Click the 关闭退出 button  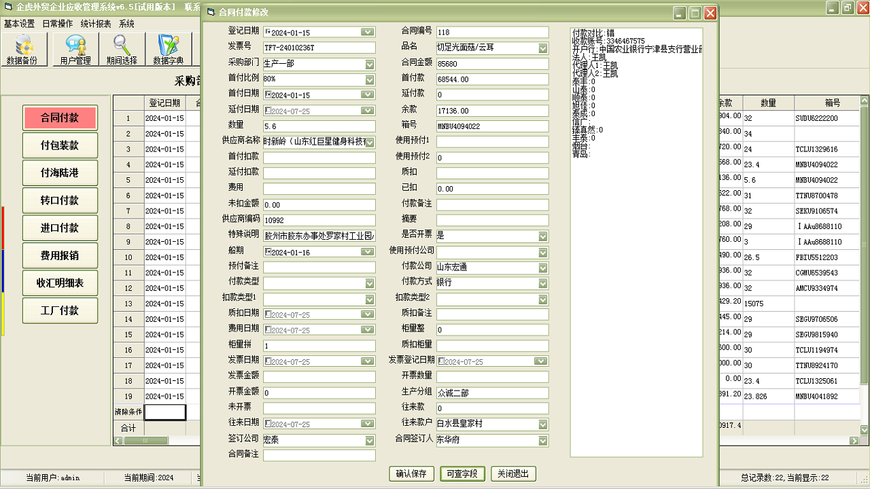(513, 473)
